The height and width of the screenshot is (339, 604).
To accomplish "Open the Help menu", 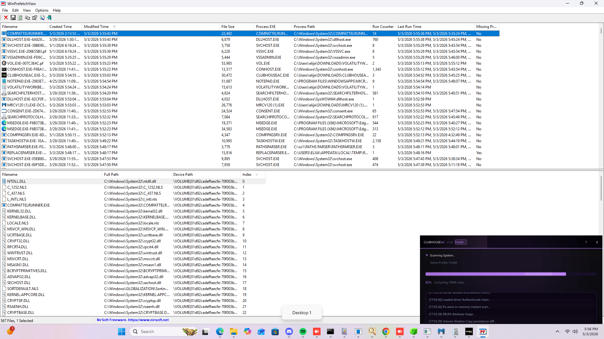I will 57,10.
